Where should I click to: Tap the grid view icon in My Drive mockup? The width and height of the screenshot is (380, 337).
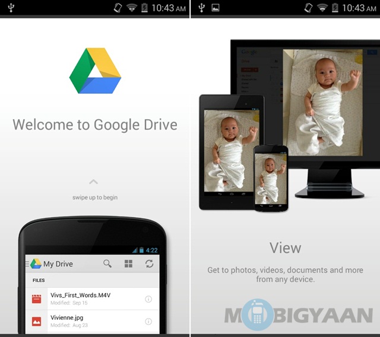pyautogui.click(x=128, y=263)
